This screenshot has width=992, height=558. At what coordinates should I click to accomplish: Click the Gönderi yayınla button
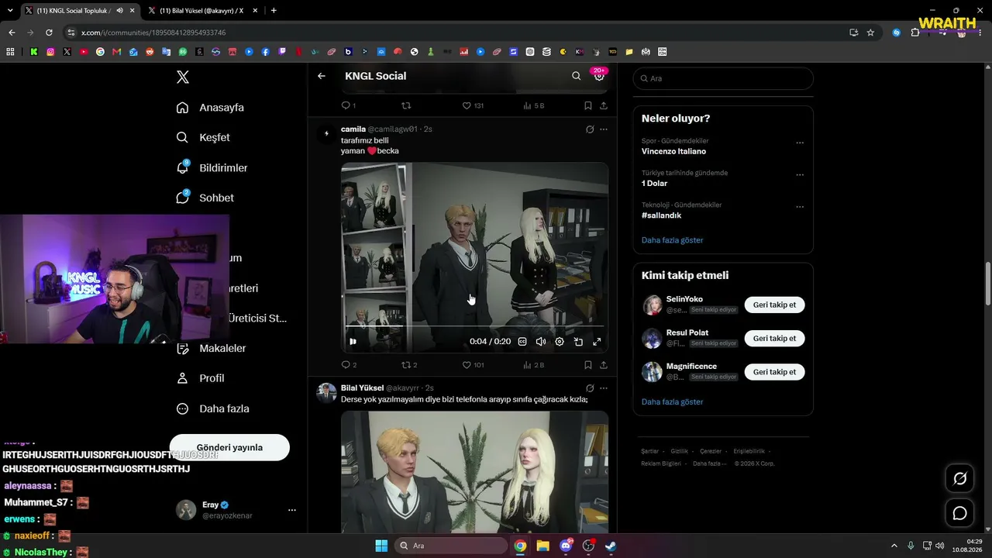[x=229, y=447]
